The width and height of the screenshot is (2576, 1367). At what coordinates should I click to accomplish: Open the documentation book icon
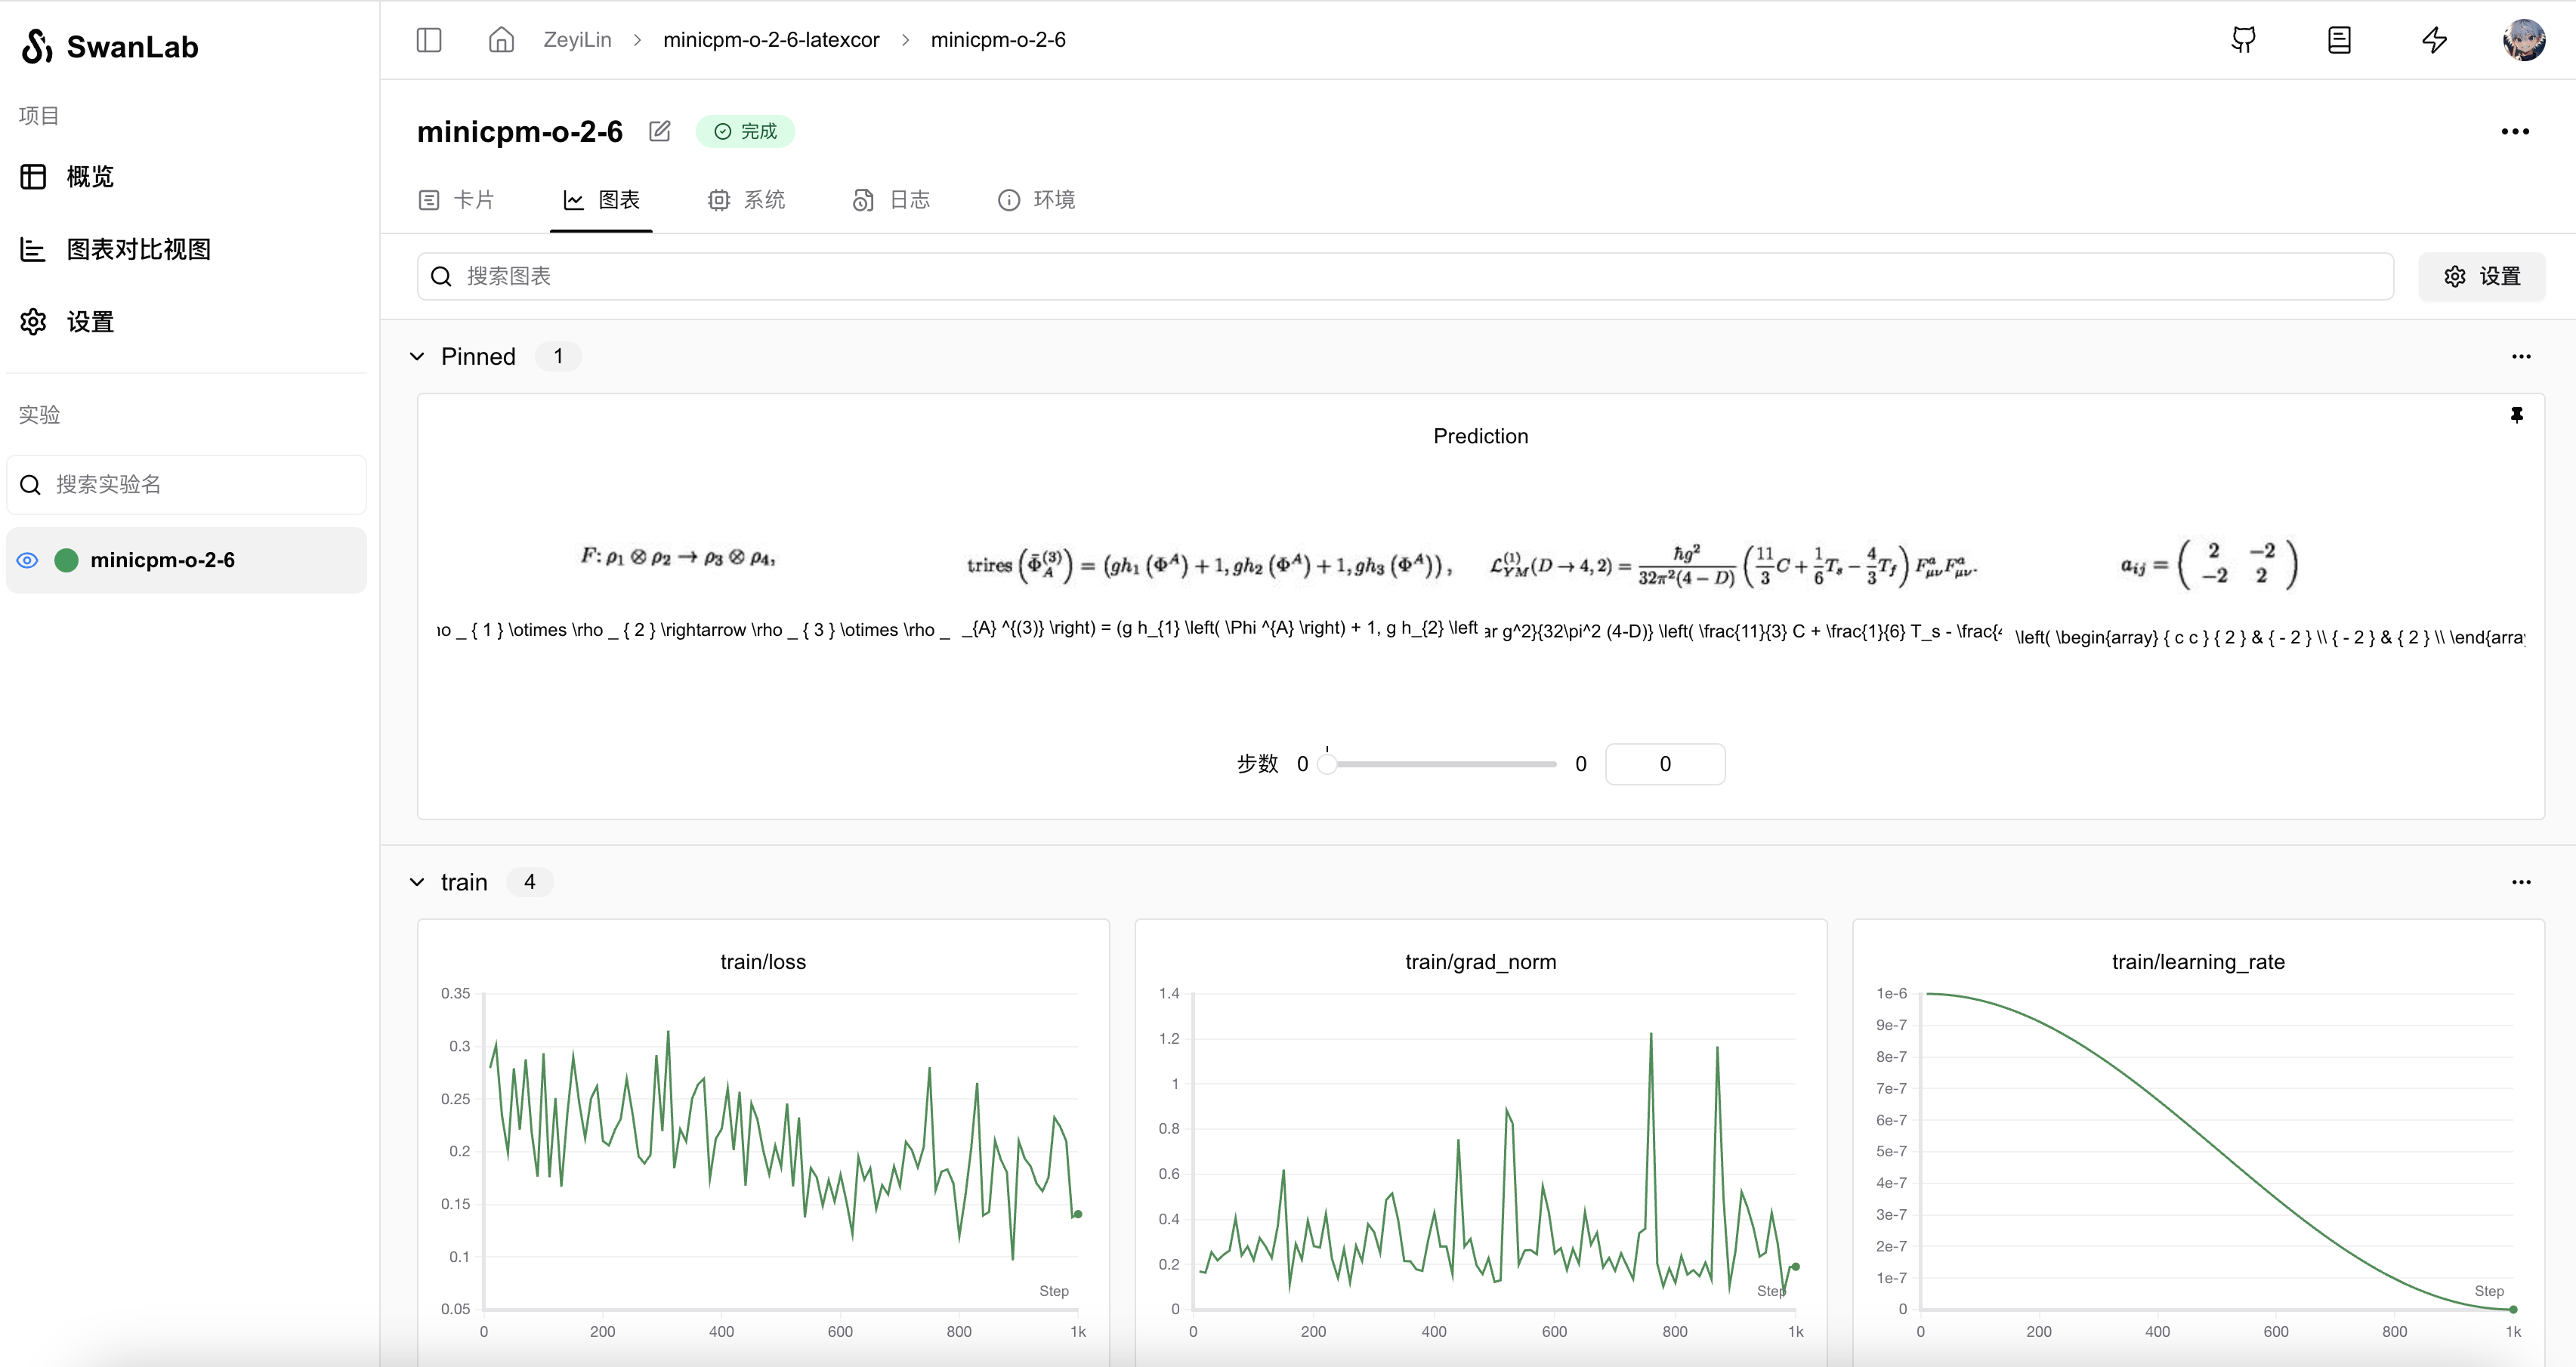tap(2339, 40)
